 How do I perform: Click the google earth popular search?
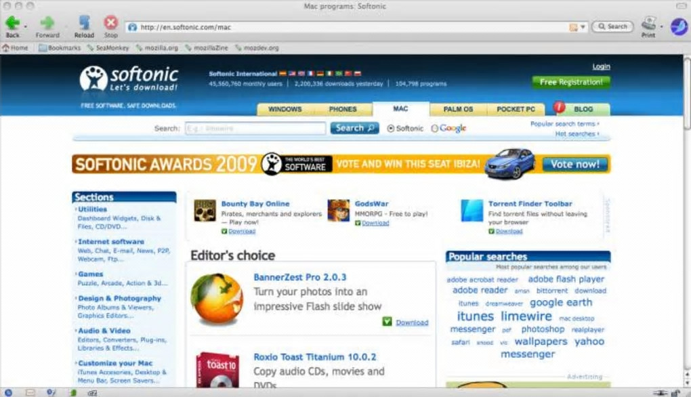click(x=561, y=303)
